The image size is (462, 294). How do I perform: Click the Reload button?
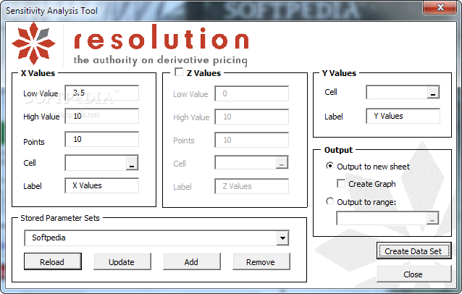(x=52, y=261)
